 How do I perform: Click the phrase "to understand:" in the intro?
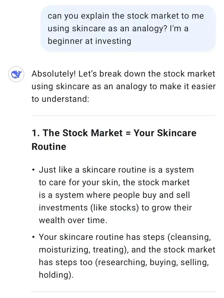[61, 99]
